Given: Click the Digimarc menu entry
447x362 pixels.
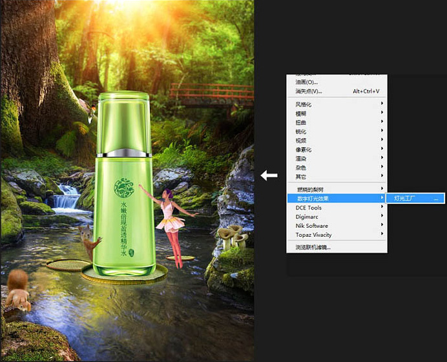Looking at the screenshot, I should 307,217.
